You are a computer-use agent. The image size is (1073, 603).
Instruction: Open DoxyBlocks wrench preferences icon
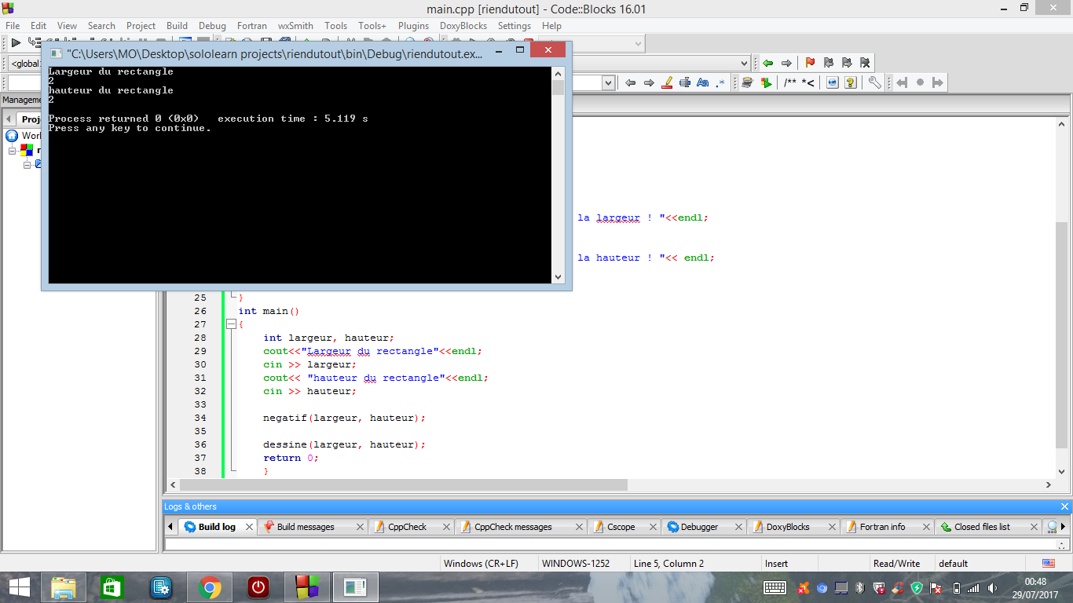coord(874,82)
